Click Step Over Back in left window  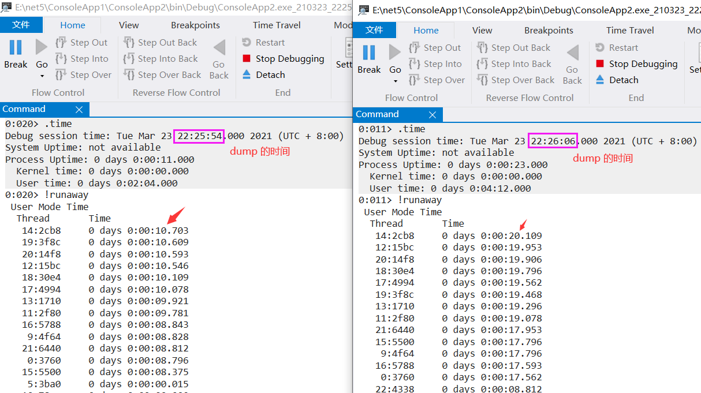[162, 75]
